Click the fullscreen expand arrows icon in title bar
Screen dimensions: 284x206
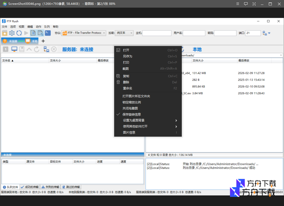point(254,4)
